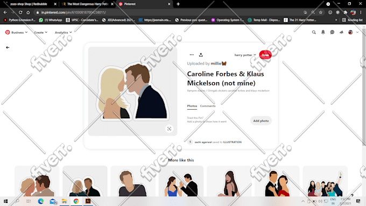Open the harry potter board selector
366x206 pixels.
click(245, 55)
